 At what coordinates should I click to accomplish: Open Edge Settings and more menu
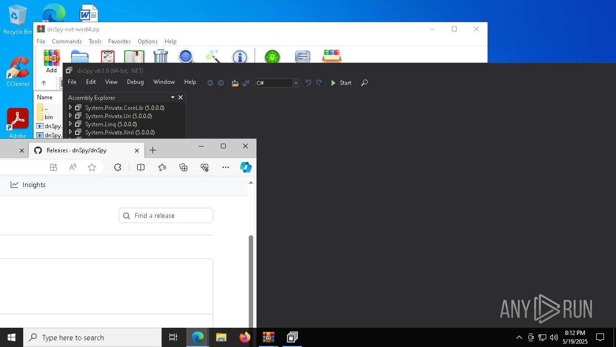point(226,167)
